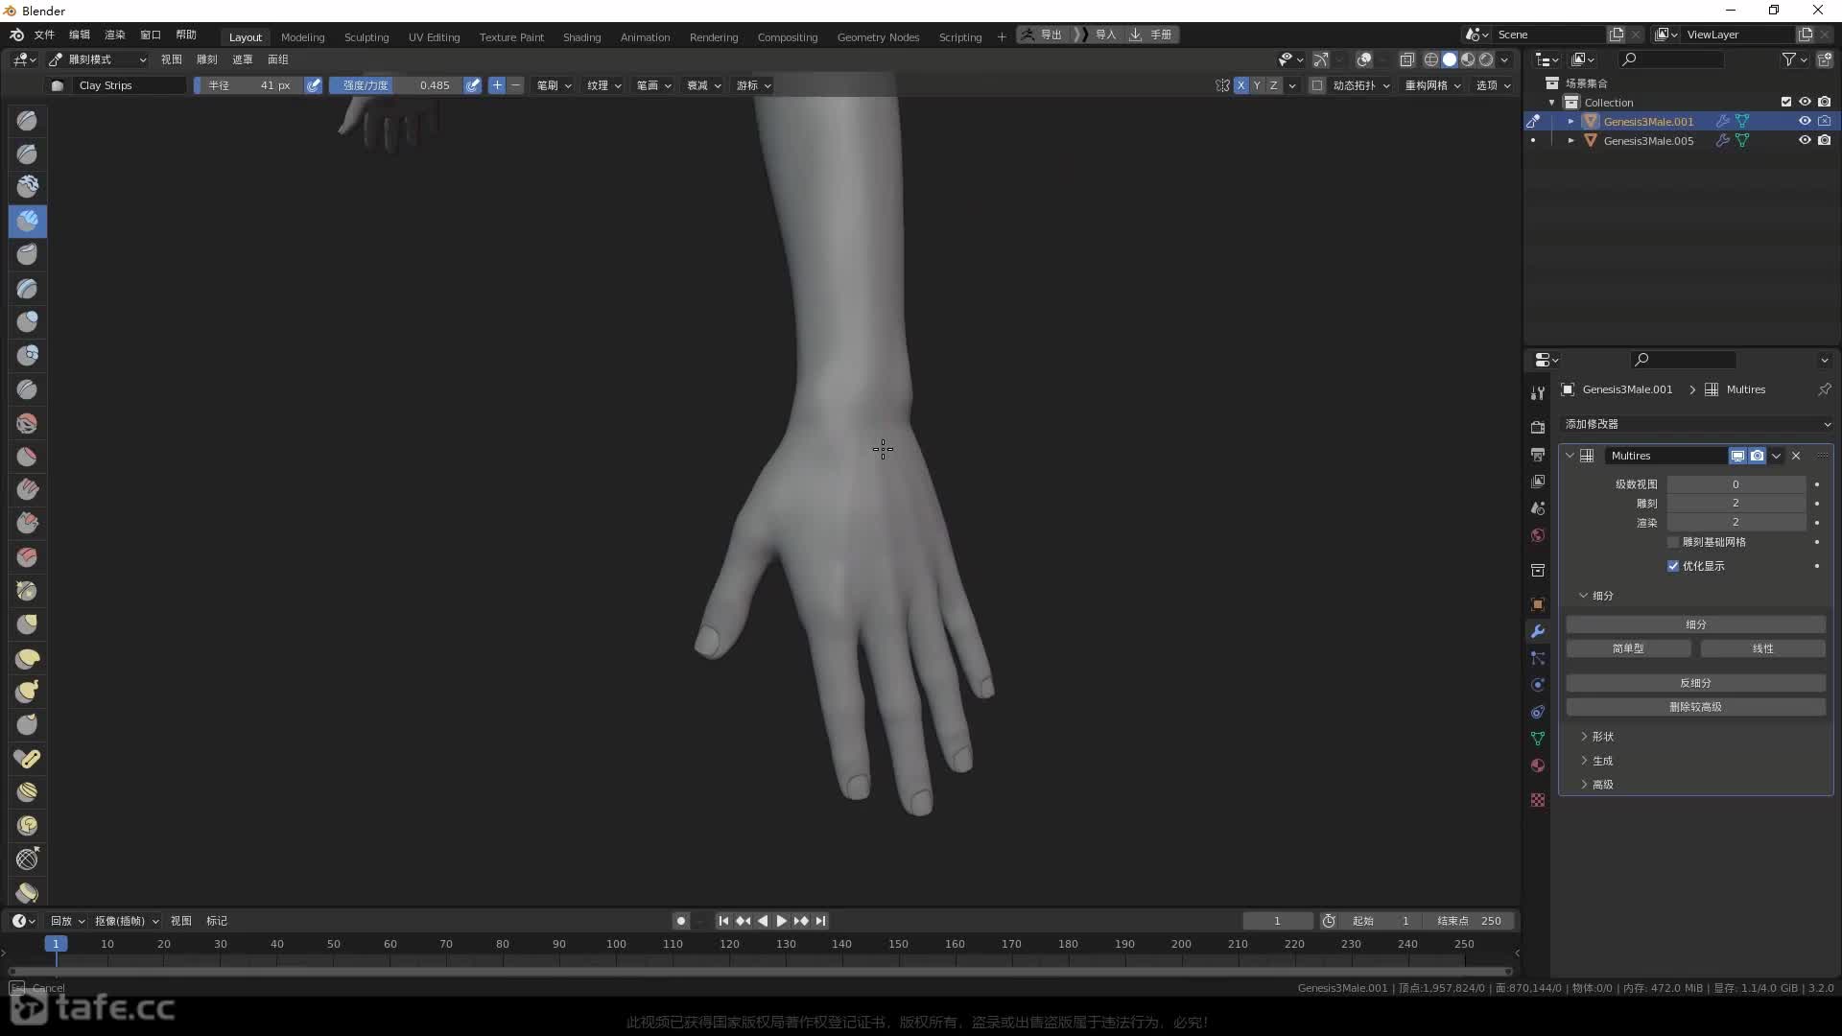Viewport: 1842px width, 1036px height.
Task: Hide Genesis3Male.001 in viewport
Action: [x=1805, y=121]
